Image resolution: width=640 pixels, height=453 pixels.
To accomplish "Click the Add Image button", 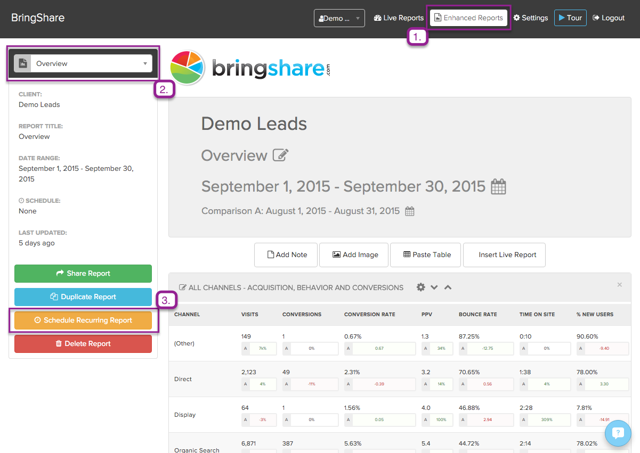I will (x=355, y=255).
